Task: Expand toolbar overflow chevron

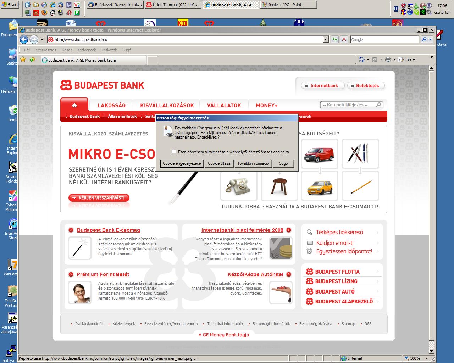Action: point(432,57)
